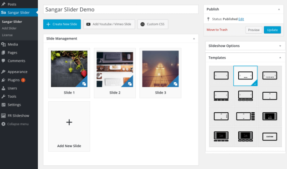Viewport: 287px width, 169px height.
Task: Click Add Youtube / Vimeo Slide button
Action: pos(109,24)
